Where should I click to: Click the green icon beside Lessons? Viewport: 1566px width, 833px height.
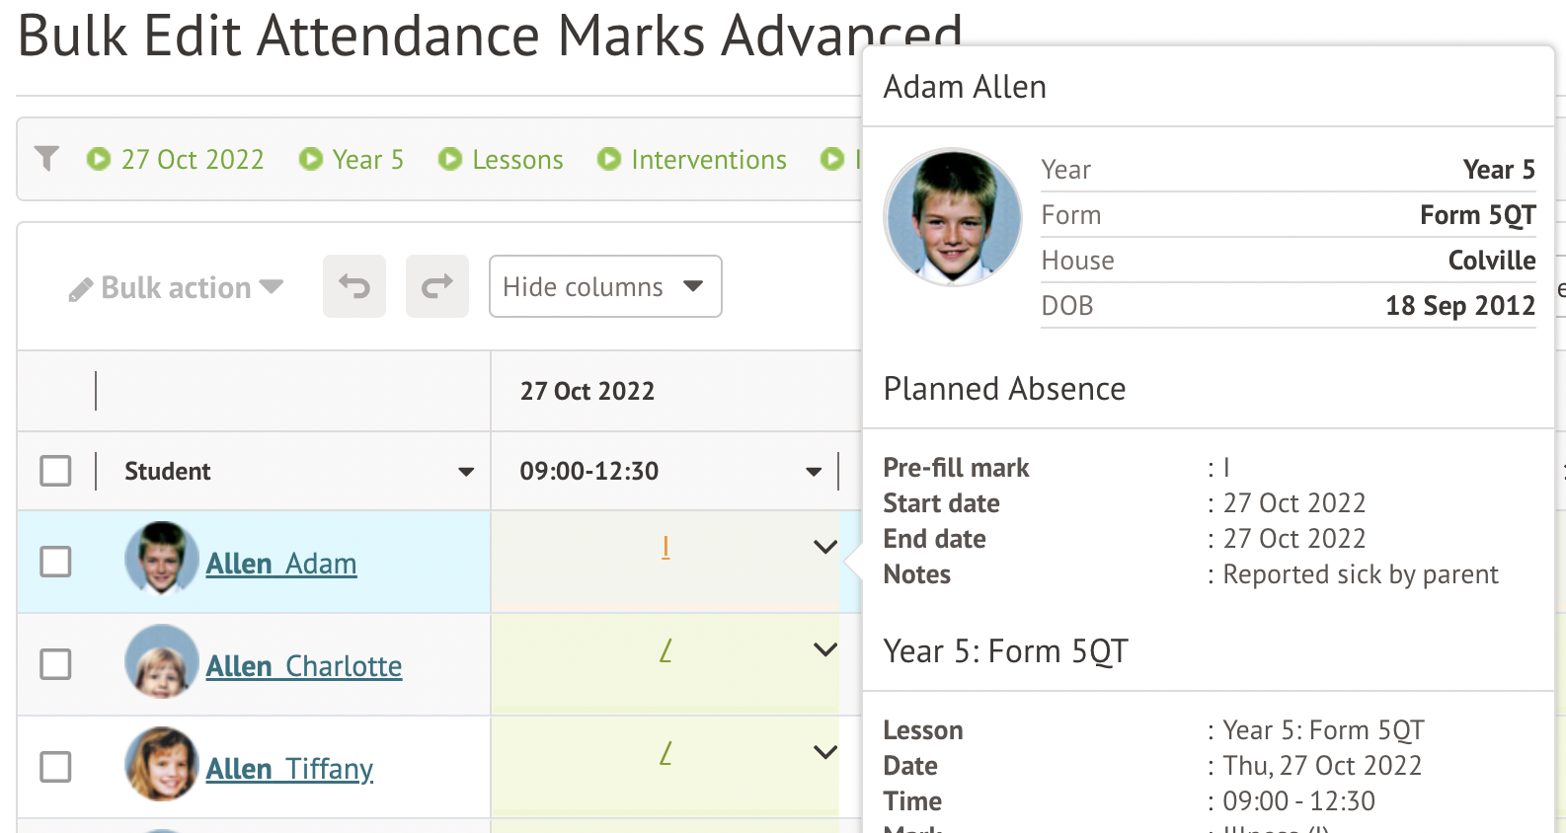tap(450, 159)
